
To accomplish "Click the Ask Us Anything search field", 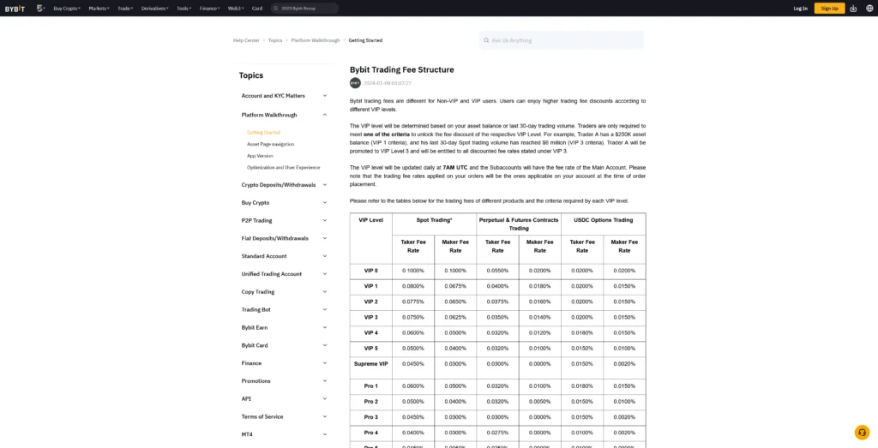I will (562, 40).
